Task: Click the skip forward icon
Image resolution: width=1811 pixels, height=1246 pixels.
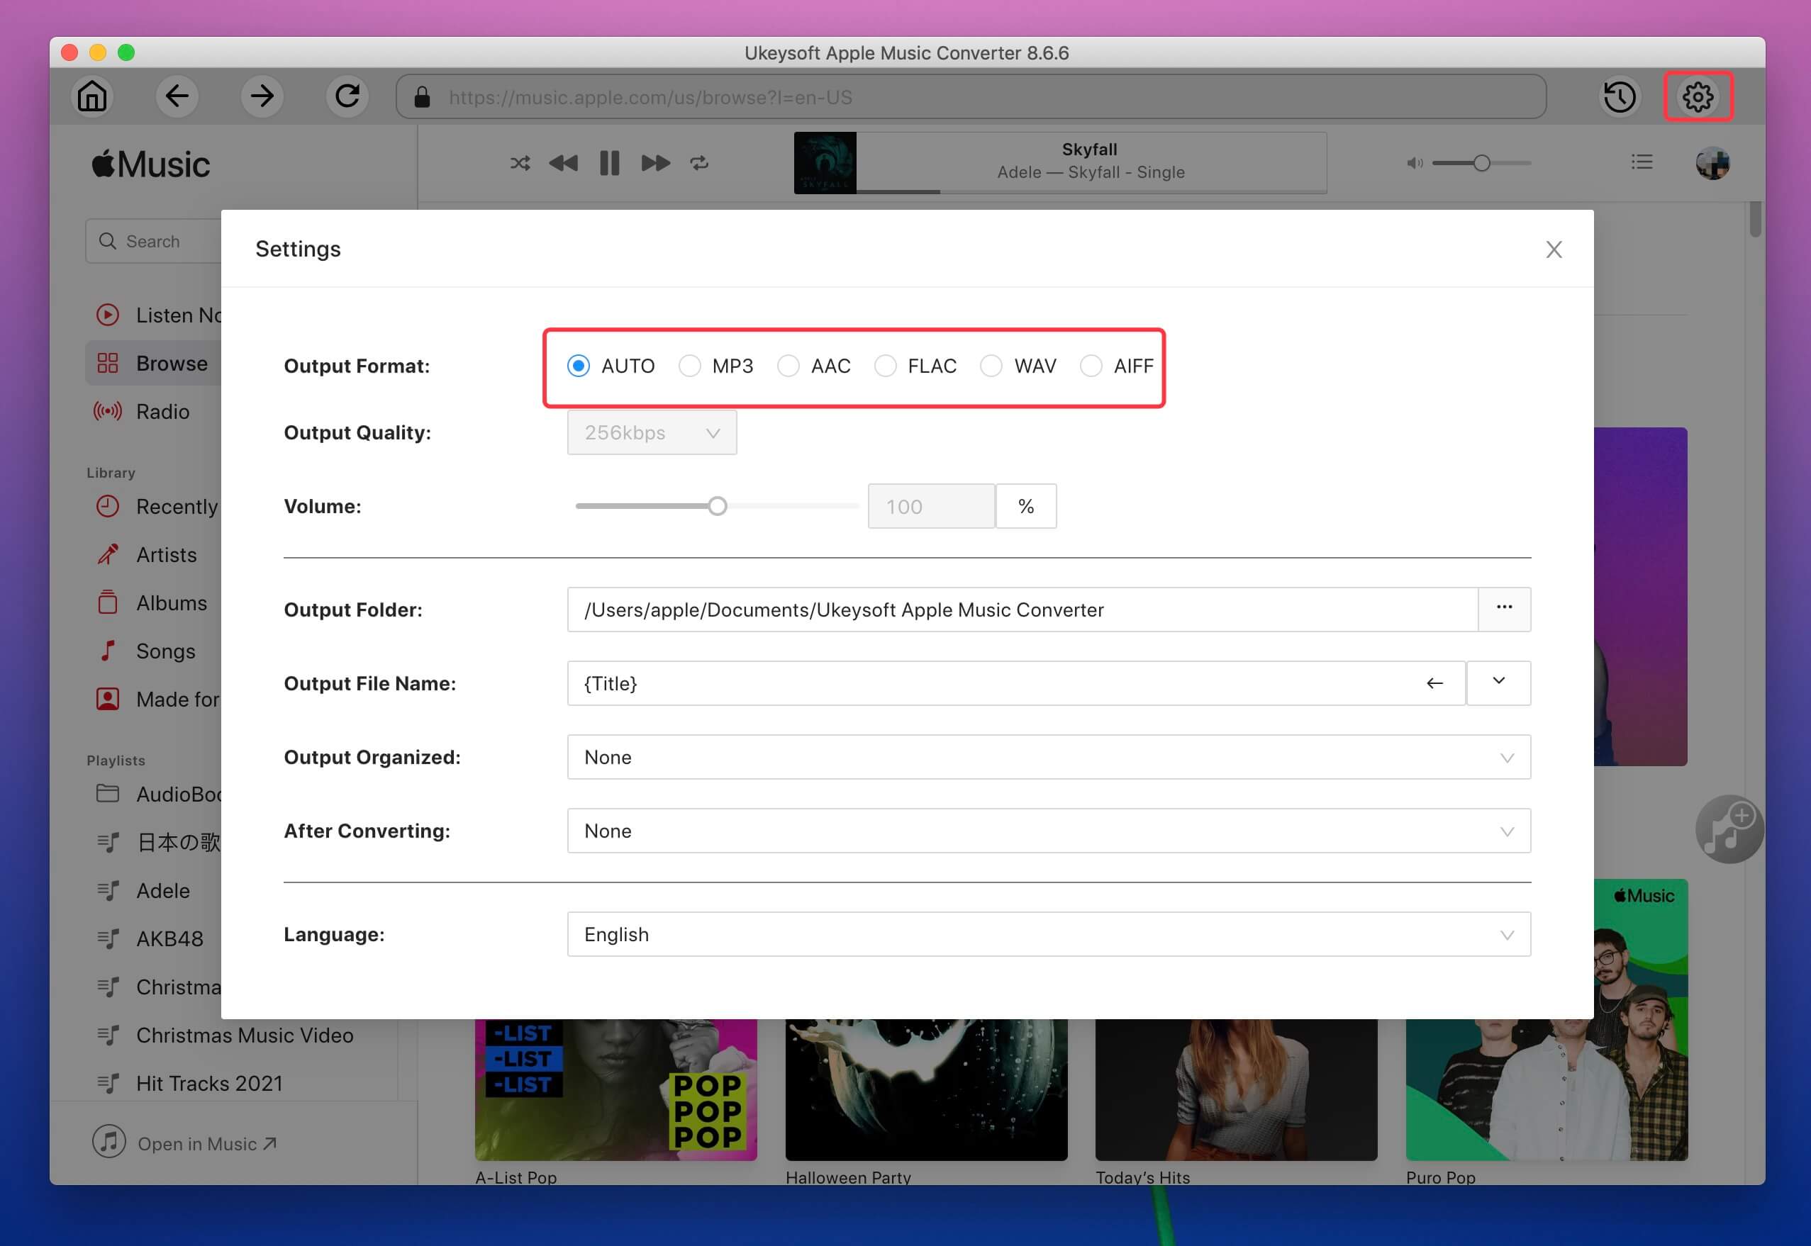Action: (654, 164)
